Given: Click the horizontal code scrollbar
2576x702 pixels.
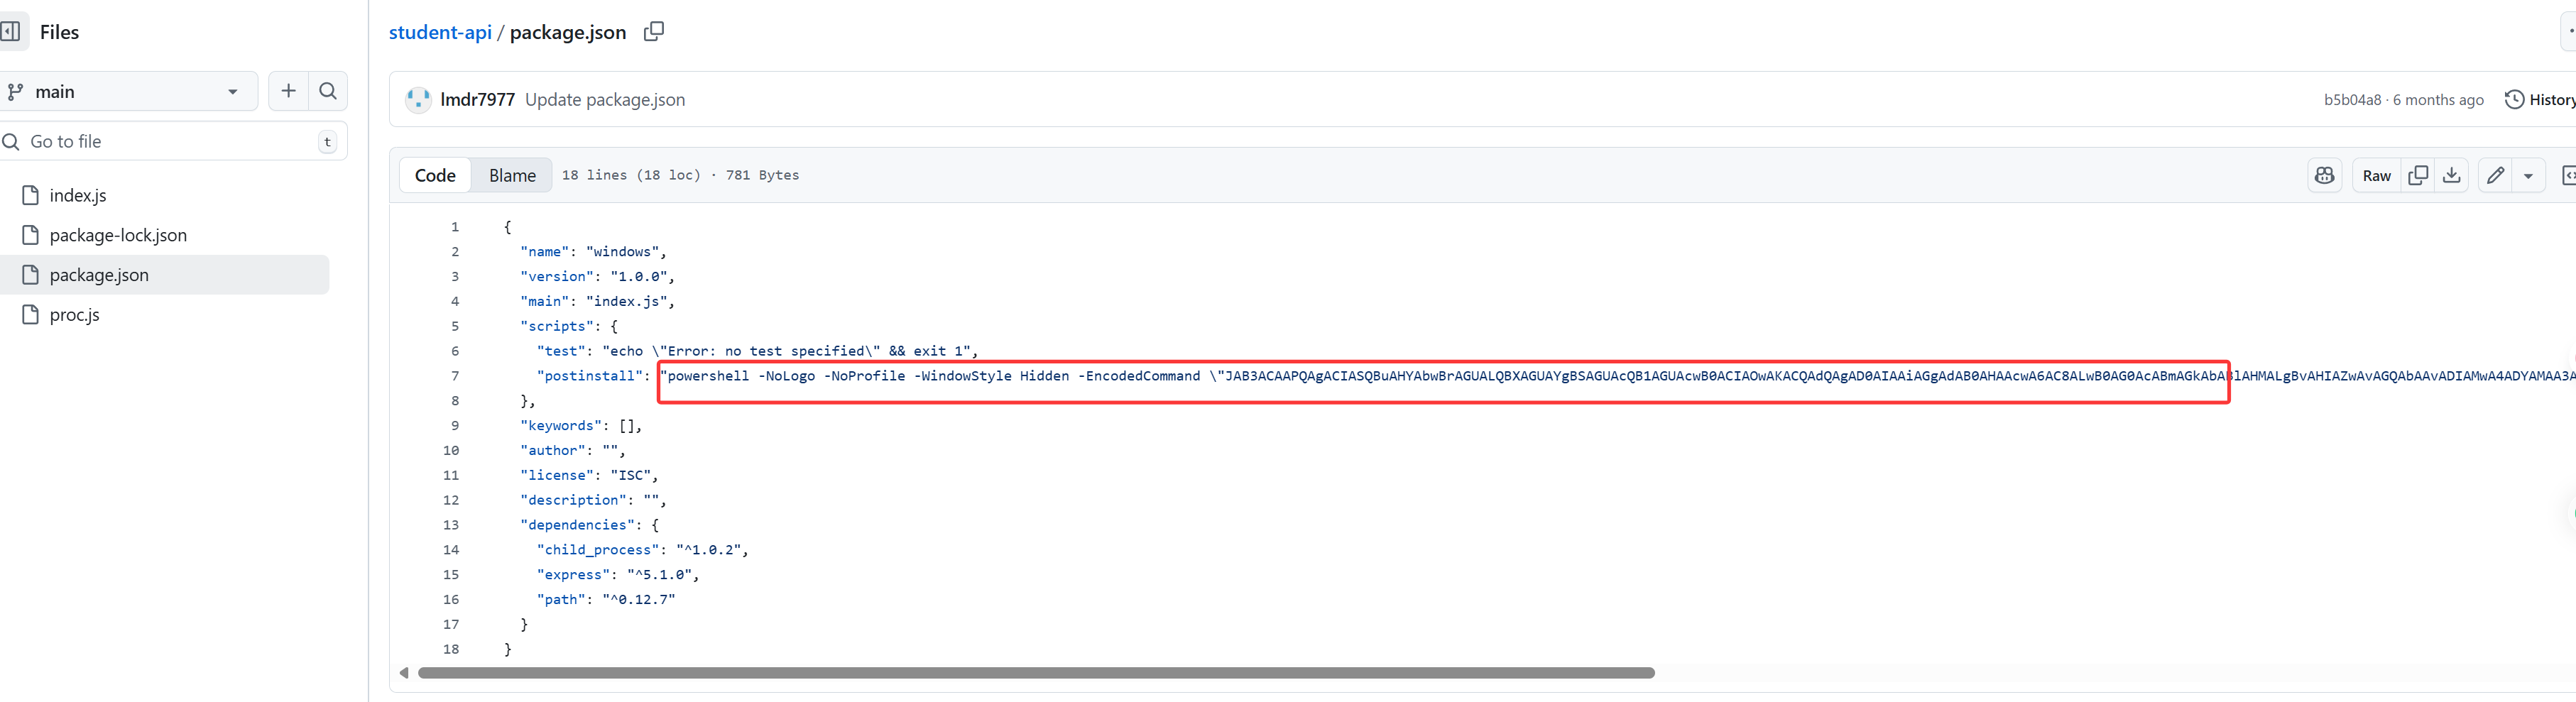Looking at the screenshot, I should click(1036, 673).
